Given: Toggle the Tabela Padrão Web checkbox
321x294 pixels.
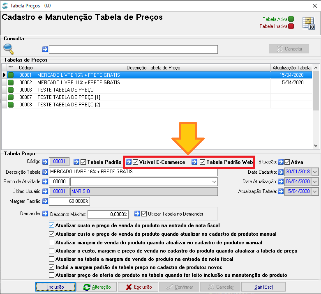Looking at the screenshot, I should point(202,162).
